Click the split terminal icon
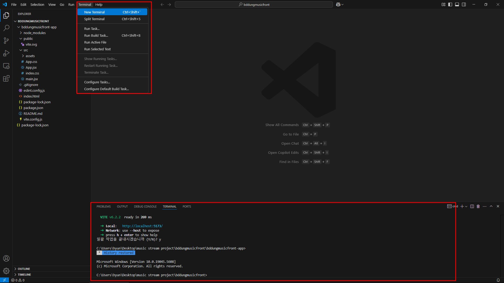The image size is (504, 283). pyautogui.click(x=472, y=206)
